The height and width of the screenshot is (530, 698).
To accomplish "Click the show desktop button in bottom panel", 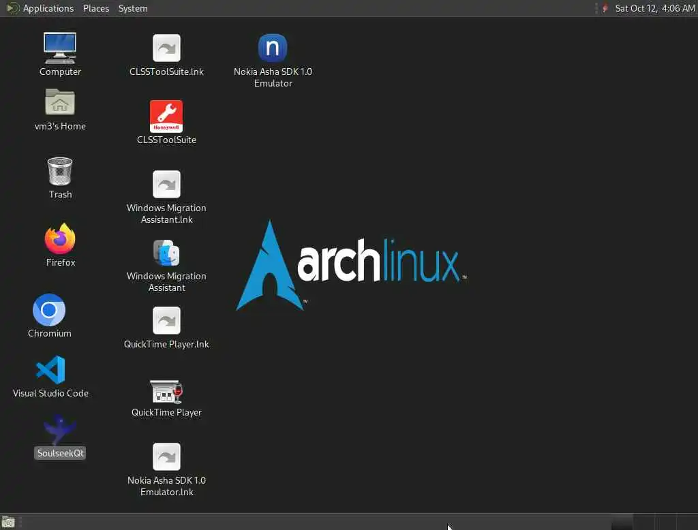I will click(8, 522).
